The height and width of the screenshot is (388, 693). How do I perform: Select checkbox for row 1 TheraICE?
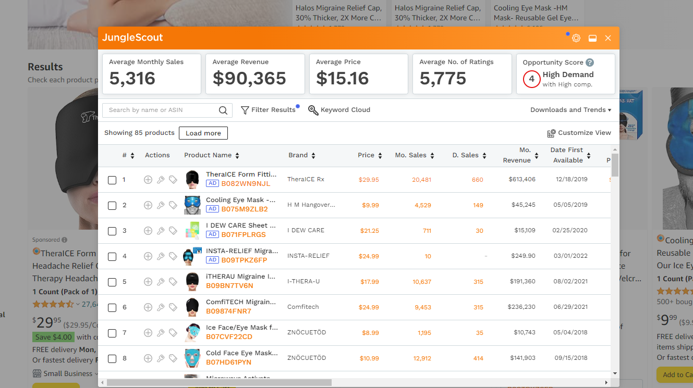click(x=112, y=180)
